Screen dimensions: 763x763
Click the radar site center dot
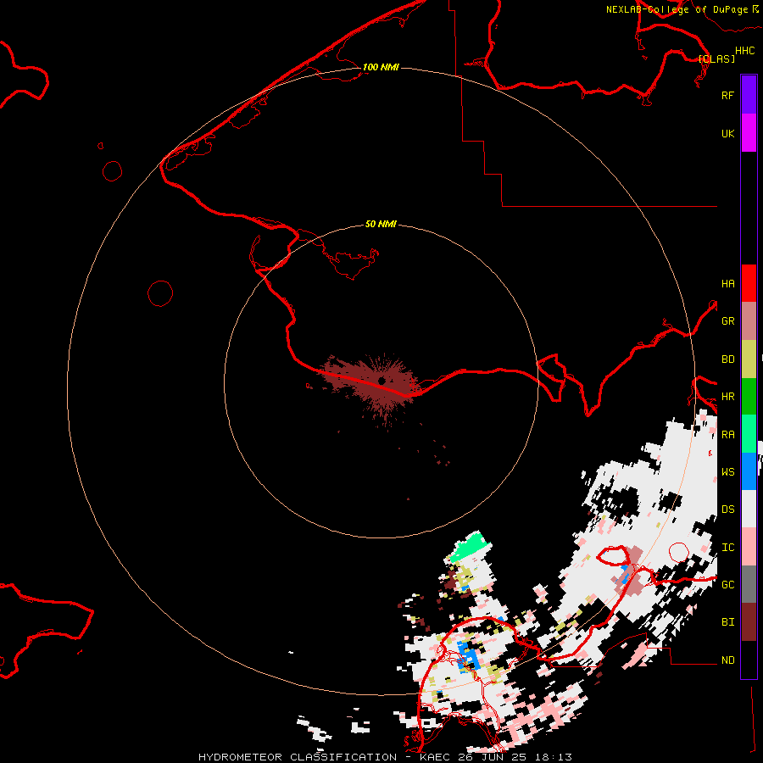382,381
